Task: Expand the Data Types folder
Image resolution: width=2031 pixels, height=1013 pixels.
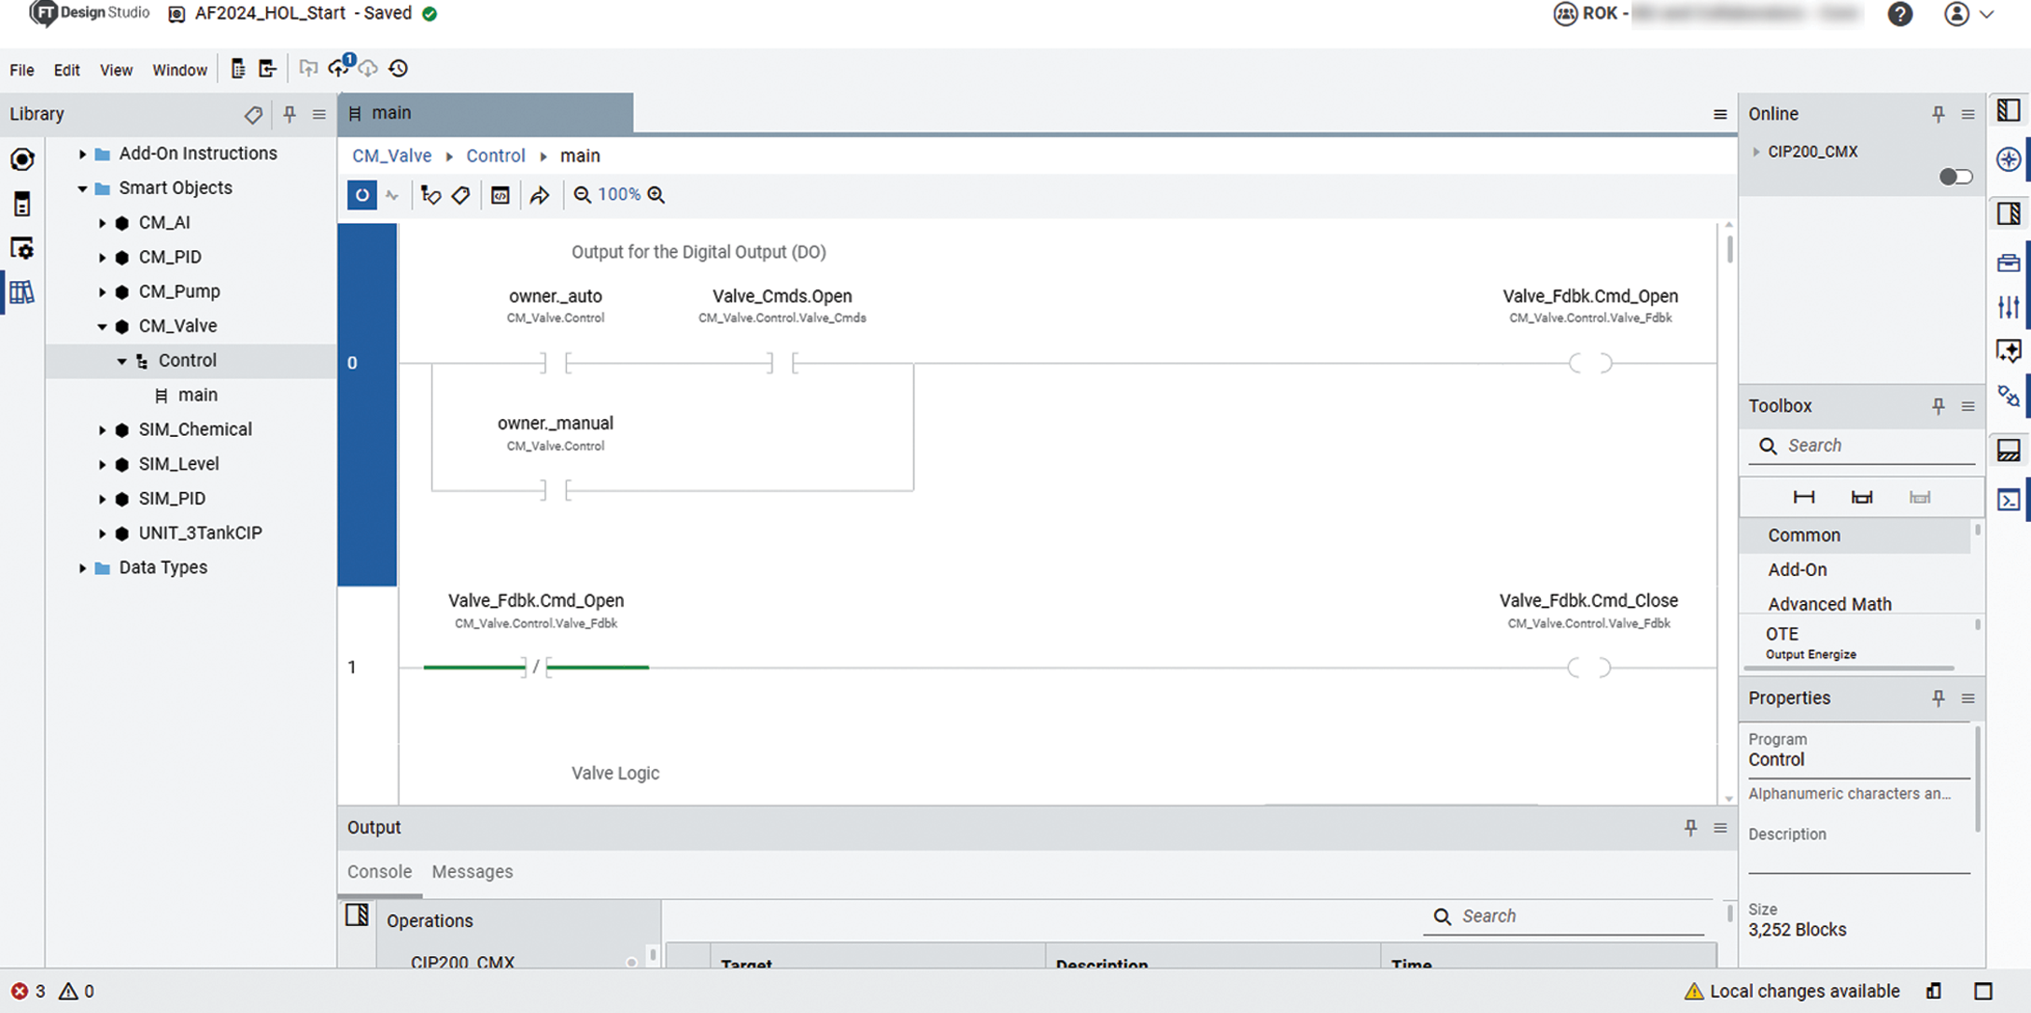Action: coord(82,568)
